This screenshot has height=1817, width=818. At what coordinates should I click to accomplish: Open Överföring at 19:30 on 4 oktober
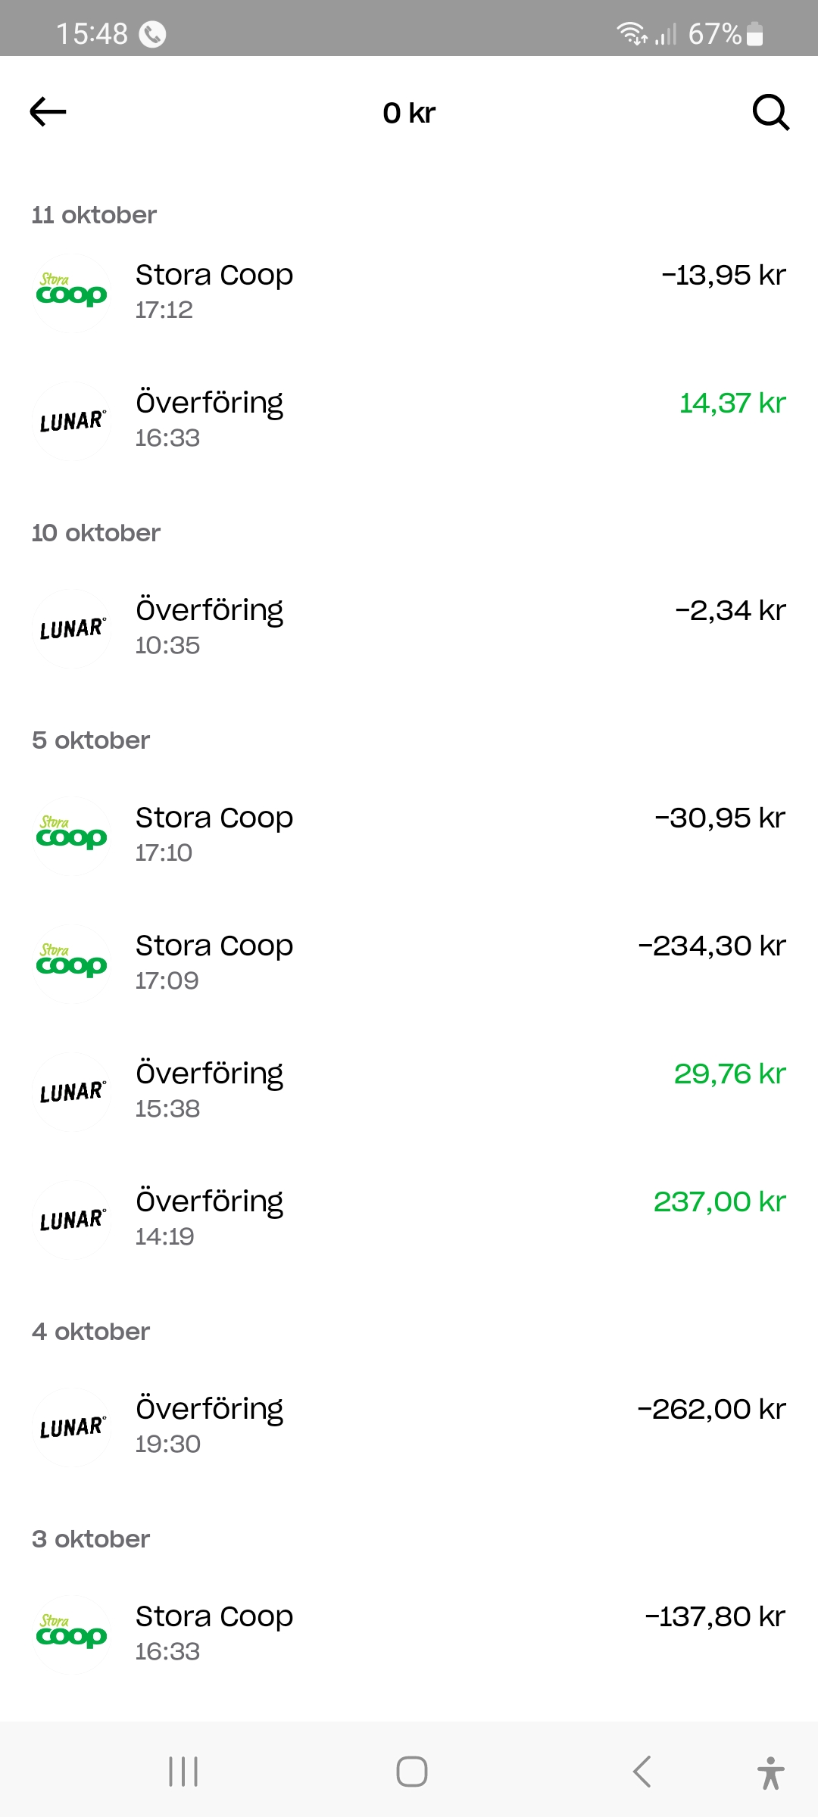point(409,1426)
